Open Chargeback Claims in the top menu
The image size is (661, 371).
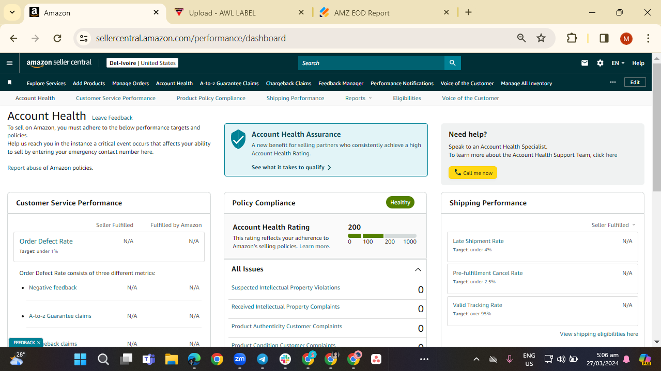[288, 83]
